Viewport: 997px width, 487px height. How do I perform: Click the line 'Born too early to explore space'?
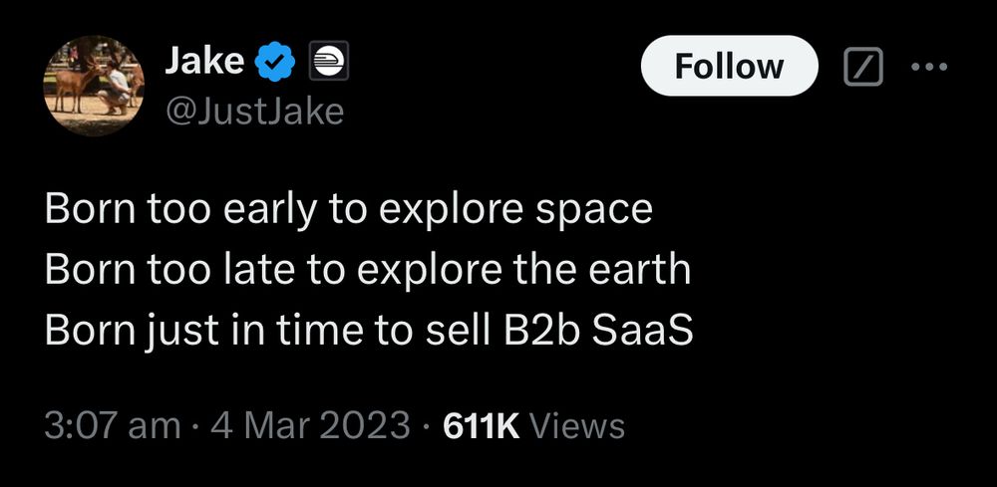click(x=348, y=210)
